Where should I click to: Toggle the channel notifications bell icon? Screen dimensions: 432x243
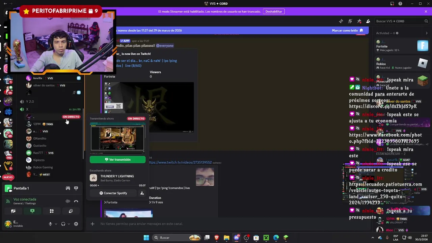(350, 21)
